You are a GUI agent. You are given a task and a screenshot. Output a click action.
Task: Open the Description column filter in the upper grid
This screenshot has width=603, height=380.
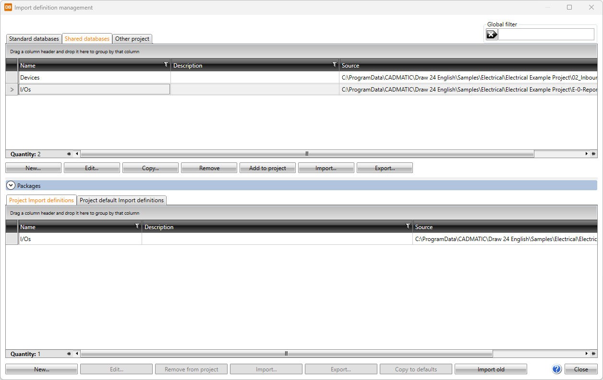(x=335, y=65)
